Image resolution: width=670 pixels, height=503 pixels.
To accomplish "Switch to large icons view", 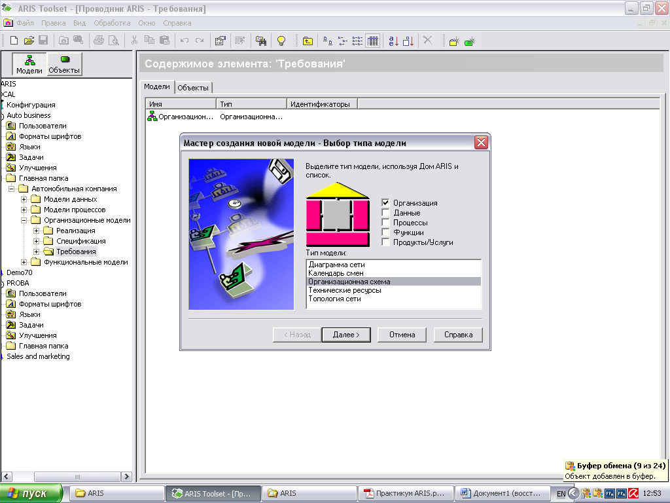I will (x=328, y=41).
